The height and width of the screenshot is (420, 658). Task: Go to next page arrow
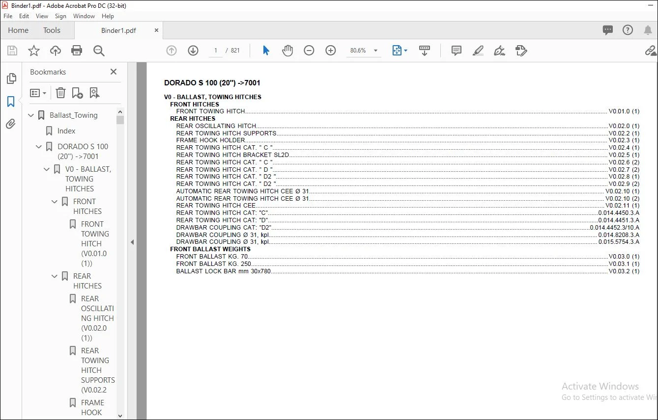[193, 51]
